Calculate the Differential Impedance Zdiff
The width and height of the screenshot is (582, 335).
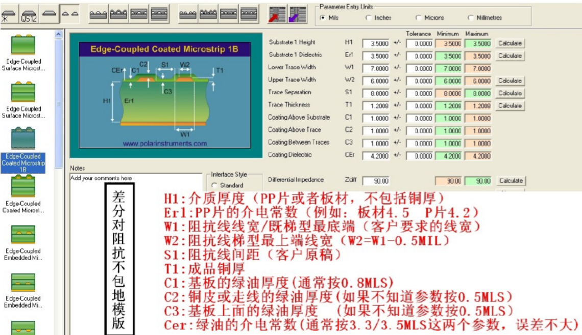pyautogui.click(x=511, y=181)
